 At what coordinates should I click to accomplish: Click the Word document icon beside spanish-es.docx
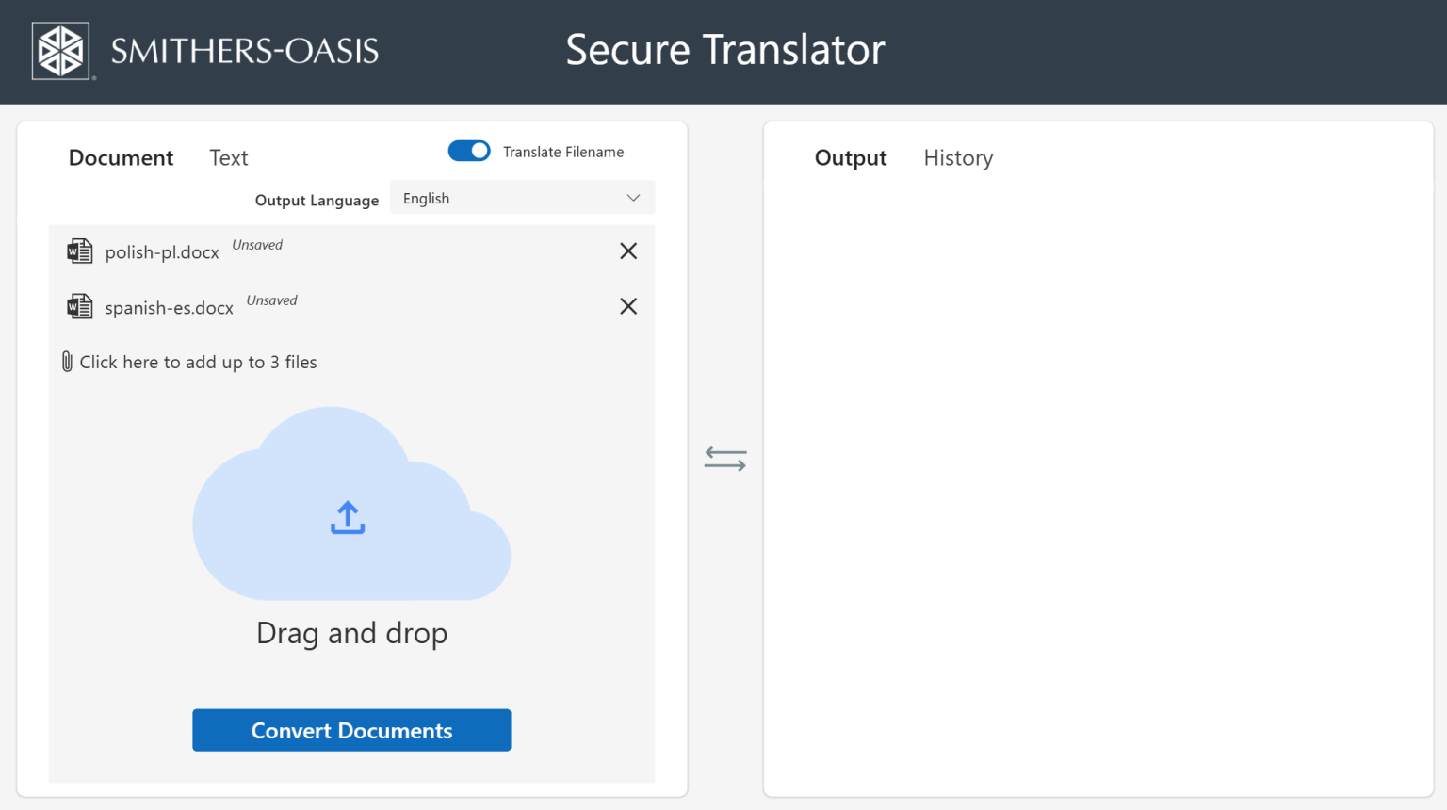80,306
